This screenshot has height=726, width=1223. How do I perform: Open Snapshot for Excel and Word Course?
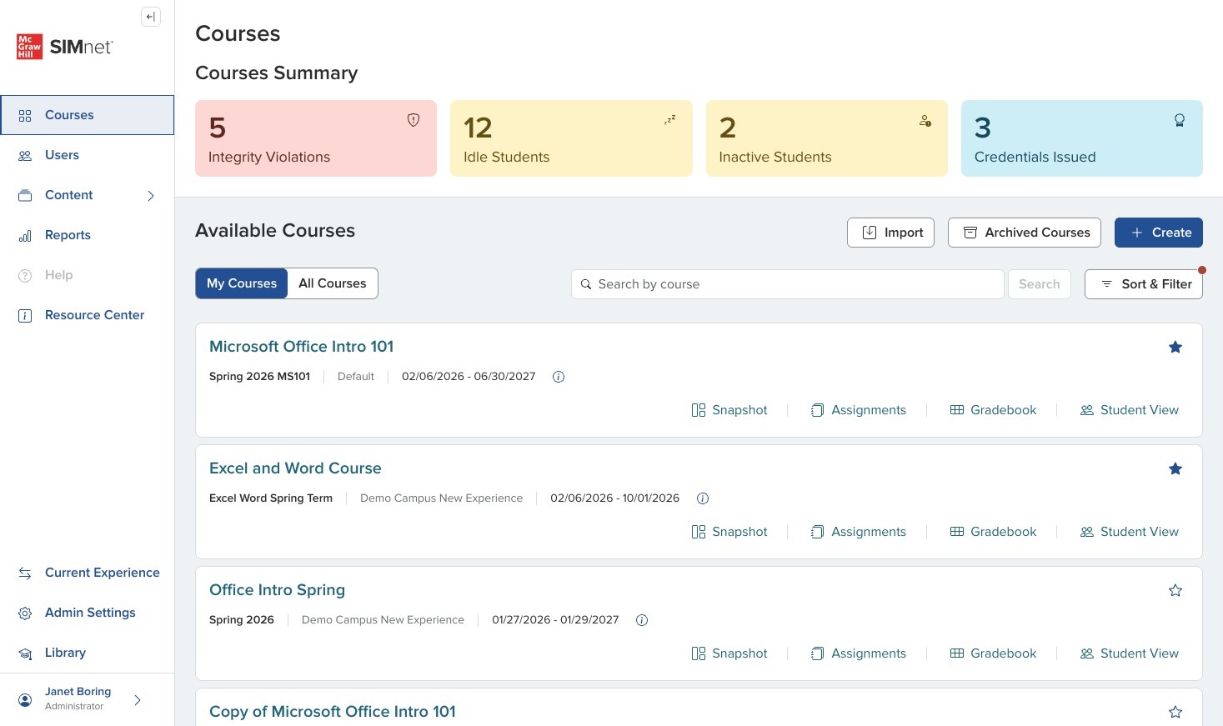tap(729, 532)
